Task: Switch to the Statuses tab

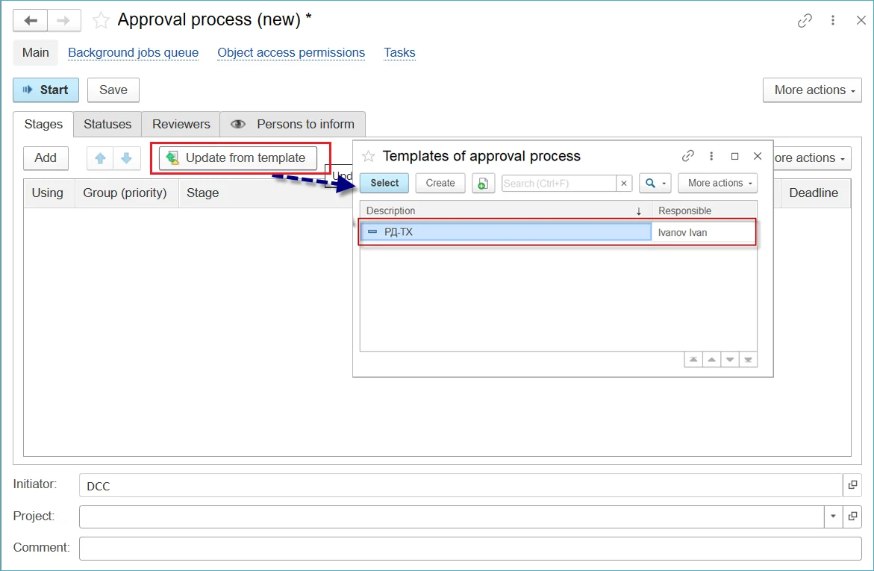Action: (107, 125)
